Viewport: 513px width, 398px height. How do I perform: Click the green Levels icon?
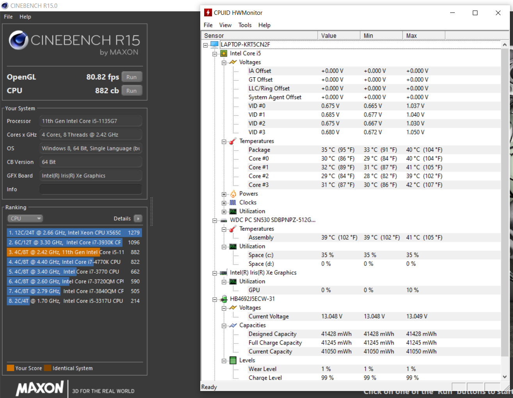pos(233,360)
